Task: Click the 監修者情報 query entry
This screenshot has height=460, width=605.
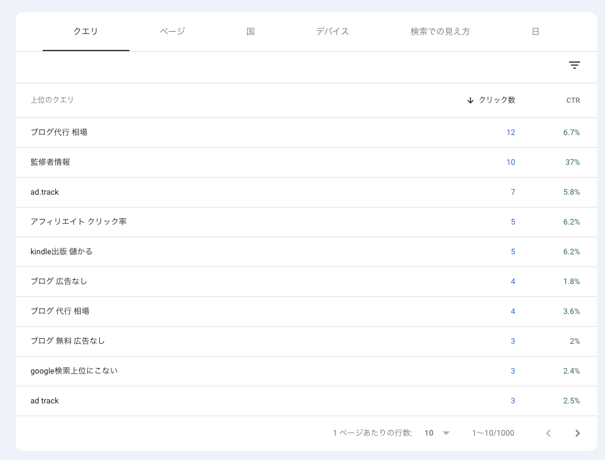Action: (x=51, y=162)
